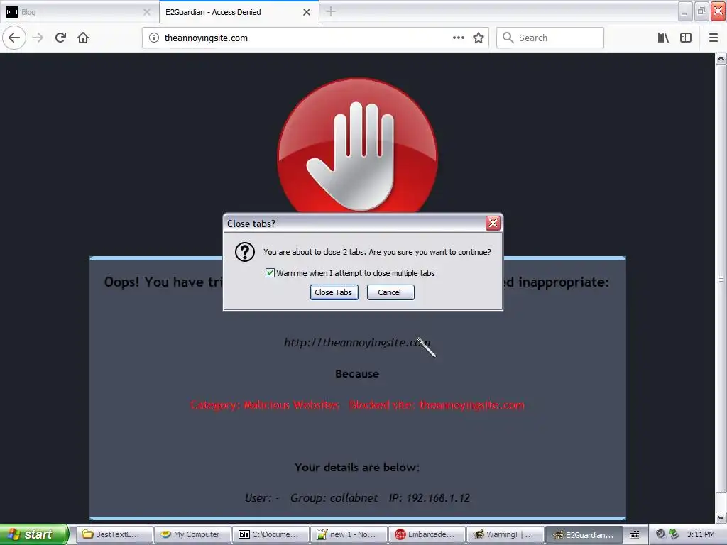Viewport: 727px width, 545px height.
Task: Switch to 7-Zip C:\Docume... taskbar item
Action: point(270,534)
